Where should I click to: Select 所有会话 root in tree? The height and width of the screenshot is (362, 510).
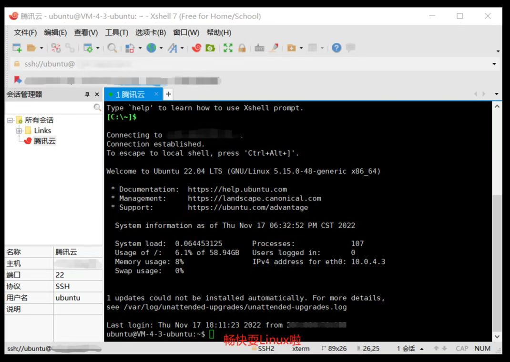pos(39,120)
